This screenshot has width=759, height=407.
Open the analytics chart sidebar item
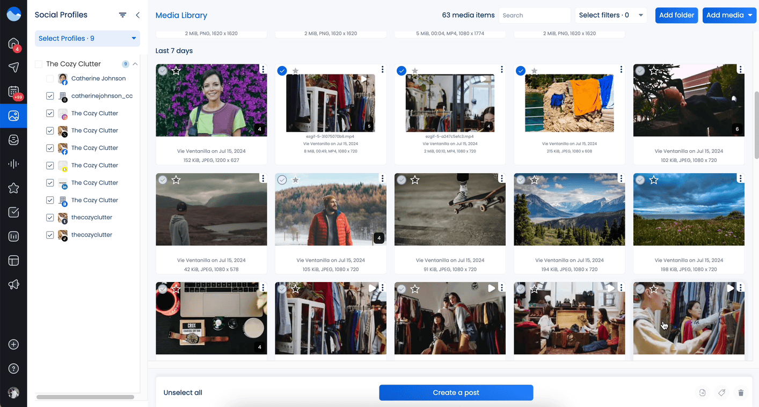13,236
